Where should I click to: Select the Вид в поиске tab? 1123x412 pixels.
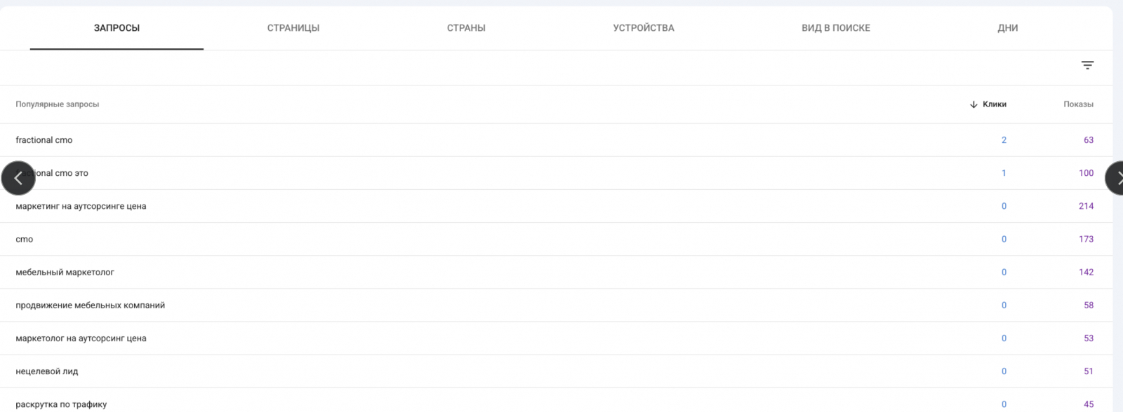coord(836,28)
